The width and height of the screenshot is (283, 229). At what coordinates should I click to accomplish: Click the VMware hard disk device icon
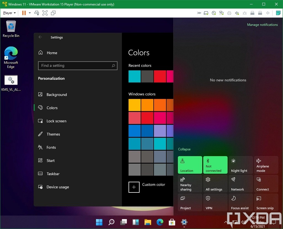coord(206,13)
